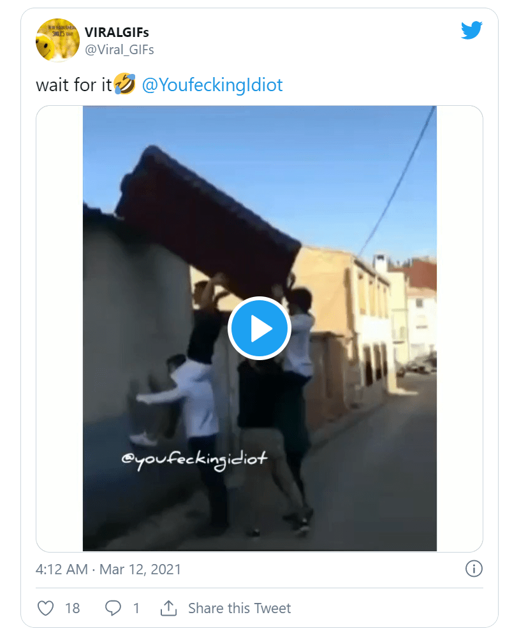Screen dimensions: 505x638
Task: Click the lifted sofa in the video
Action: [204, 217]
